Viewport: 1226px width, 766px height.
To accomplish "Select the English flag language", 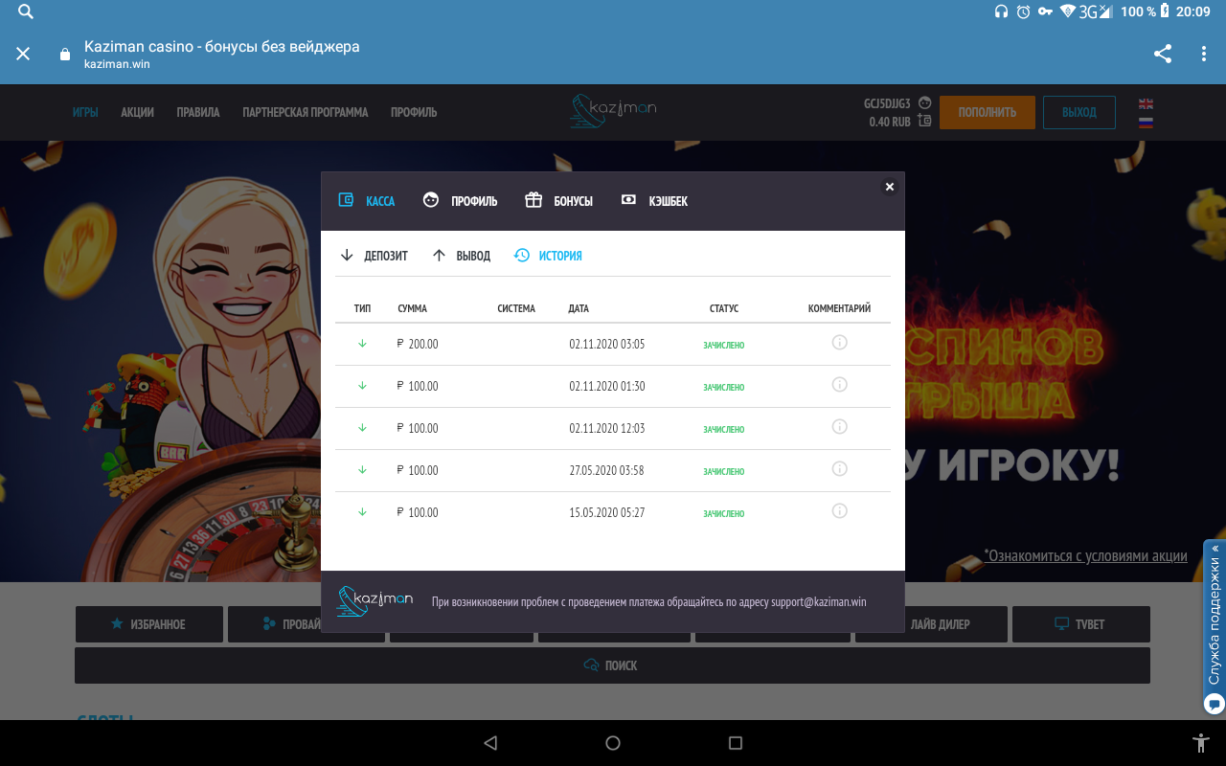I will click(x=1146, y=103).
